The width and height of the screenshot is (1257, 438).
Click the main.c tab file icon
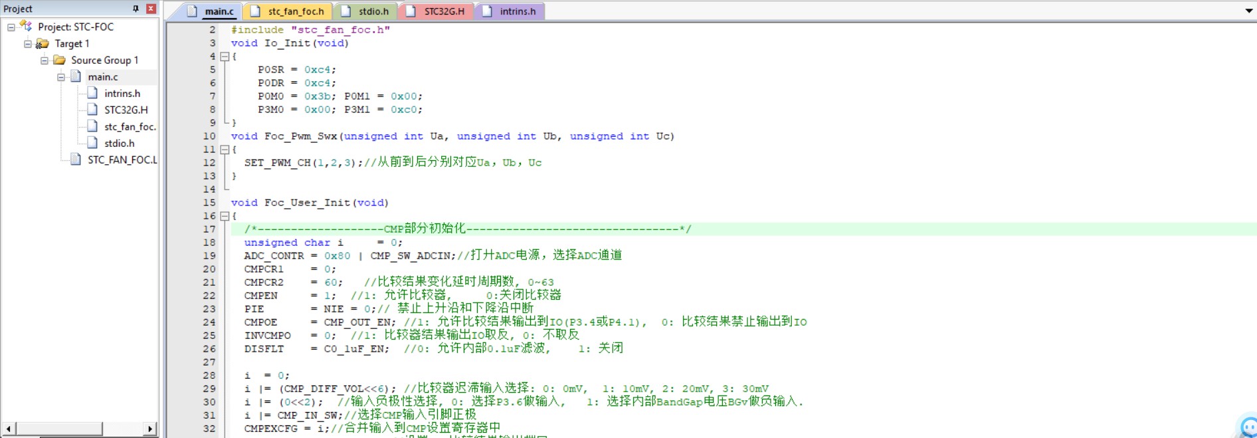coord(192,11)
